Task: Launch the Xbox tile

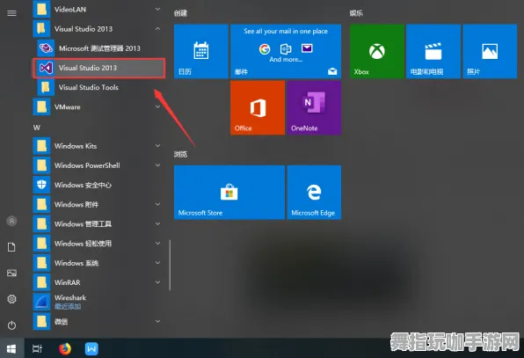Action: pyautogui.click(x=377, y=51)
